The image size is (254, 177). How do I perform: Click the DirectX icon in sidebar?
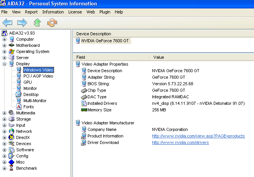click(x=12, y=137)
